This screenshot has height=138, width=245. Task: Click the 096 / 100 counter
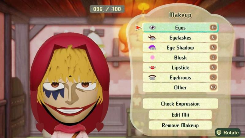(x=107, y=9)
